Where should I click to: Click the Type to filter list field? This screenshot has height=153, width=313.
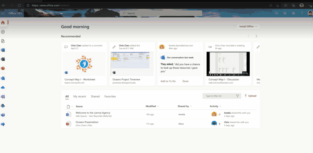[222, 96]
